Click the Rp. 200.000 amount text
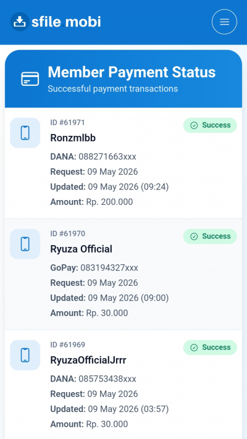The image size is (247, 439). tap(109, 202)
